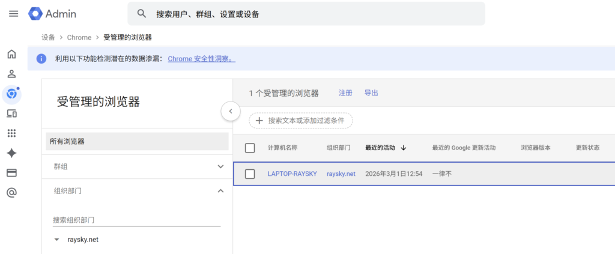
Task: Collapse the left filter panel
Action: [231, 111]
